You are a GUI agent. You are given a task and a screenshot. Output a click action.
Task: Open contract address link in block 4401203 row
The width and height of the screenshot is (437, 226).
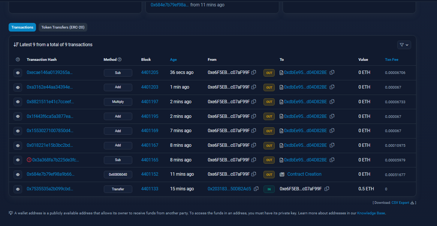pos(305,87)
